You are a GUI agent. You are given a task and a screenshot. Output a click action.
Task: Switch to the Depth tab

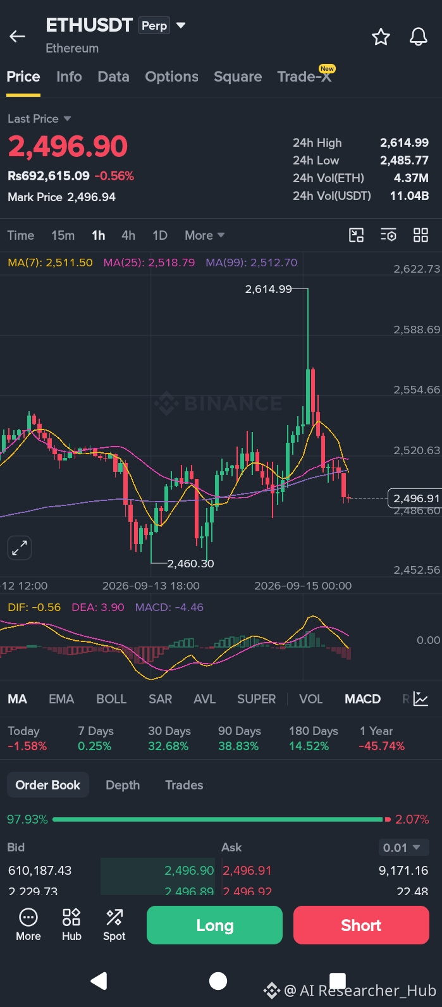(123, 785)
